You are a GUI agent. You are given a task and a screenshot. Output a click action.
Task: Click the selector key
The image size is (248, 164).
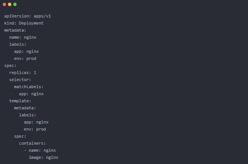point(20,80)
